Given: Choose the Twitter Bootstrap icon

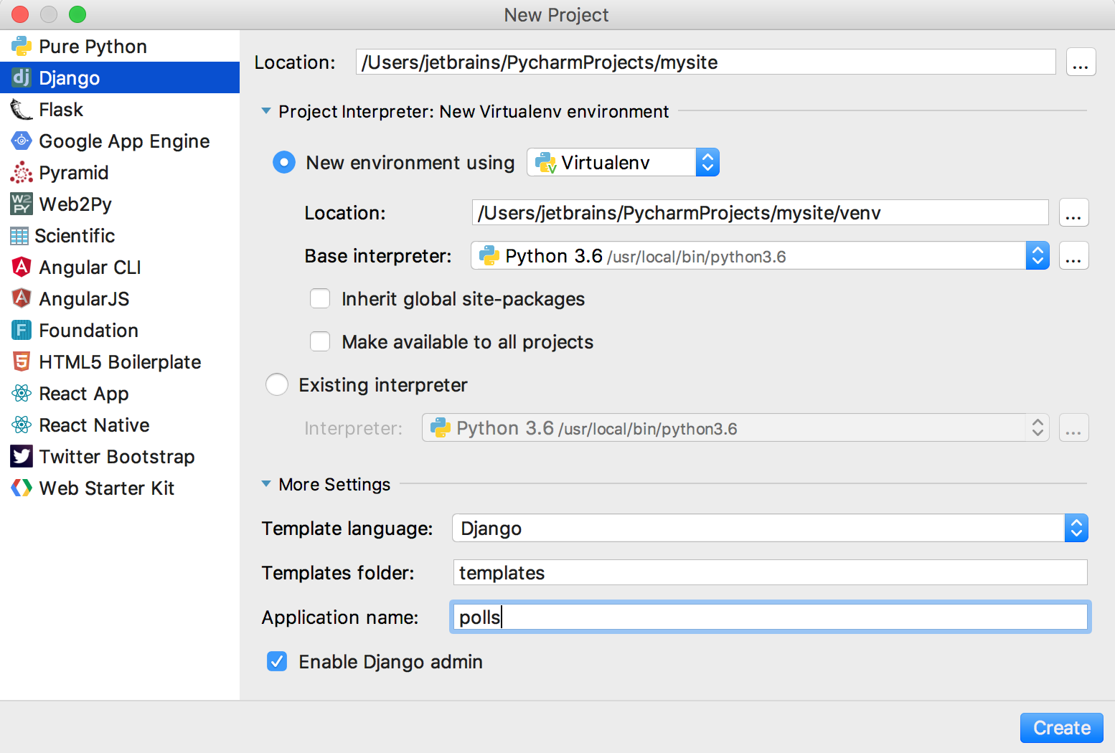Looking at the screenshot, I should click(22, 456).
